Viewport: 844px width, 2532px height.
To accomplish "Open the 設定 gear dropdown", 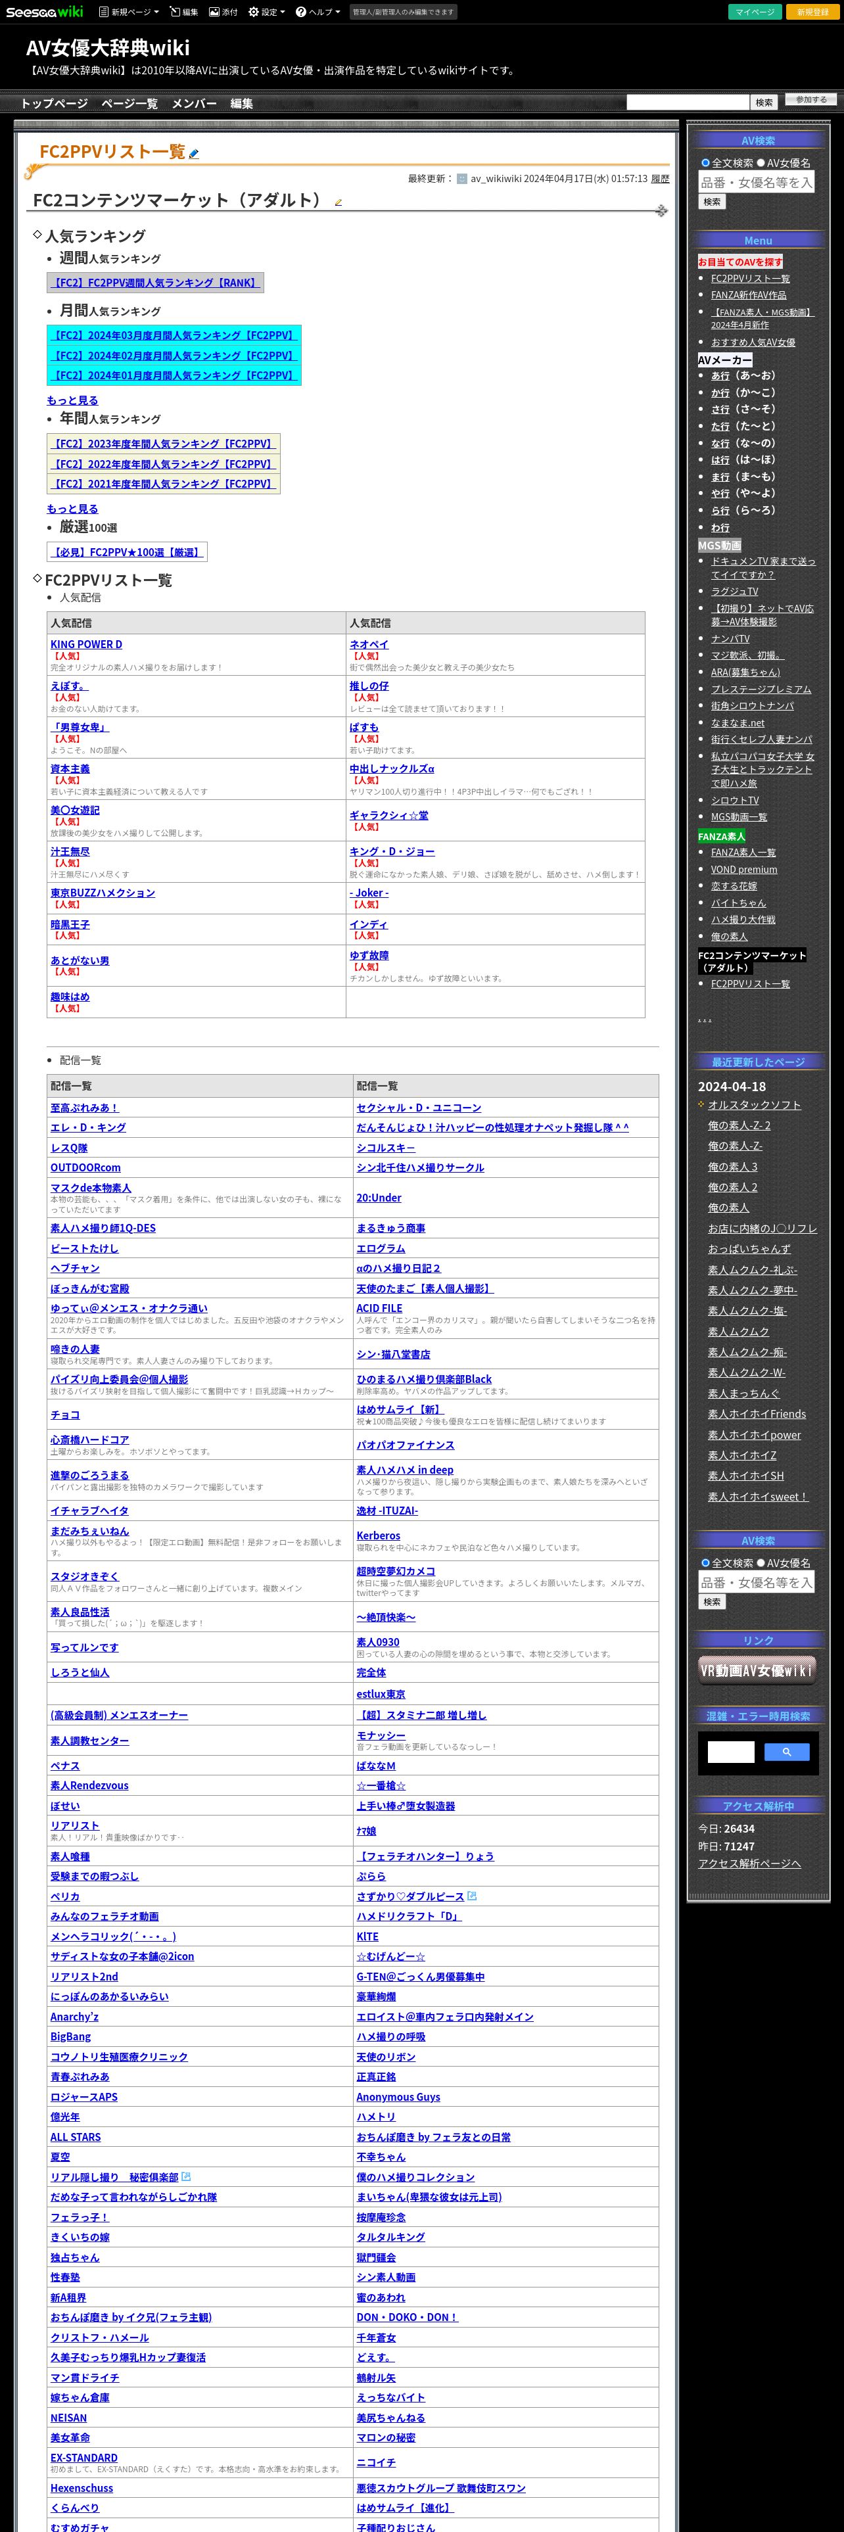I will [266, 12].
